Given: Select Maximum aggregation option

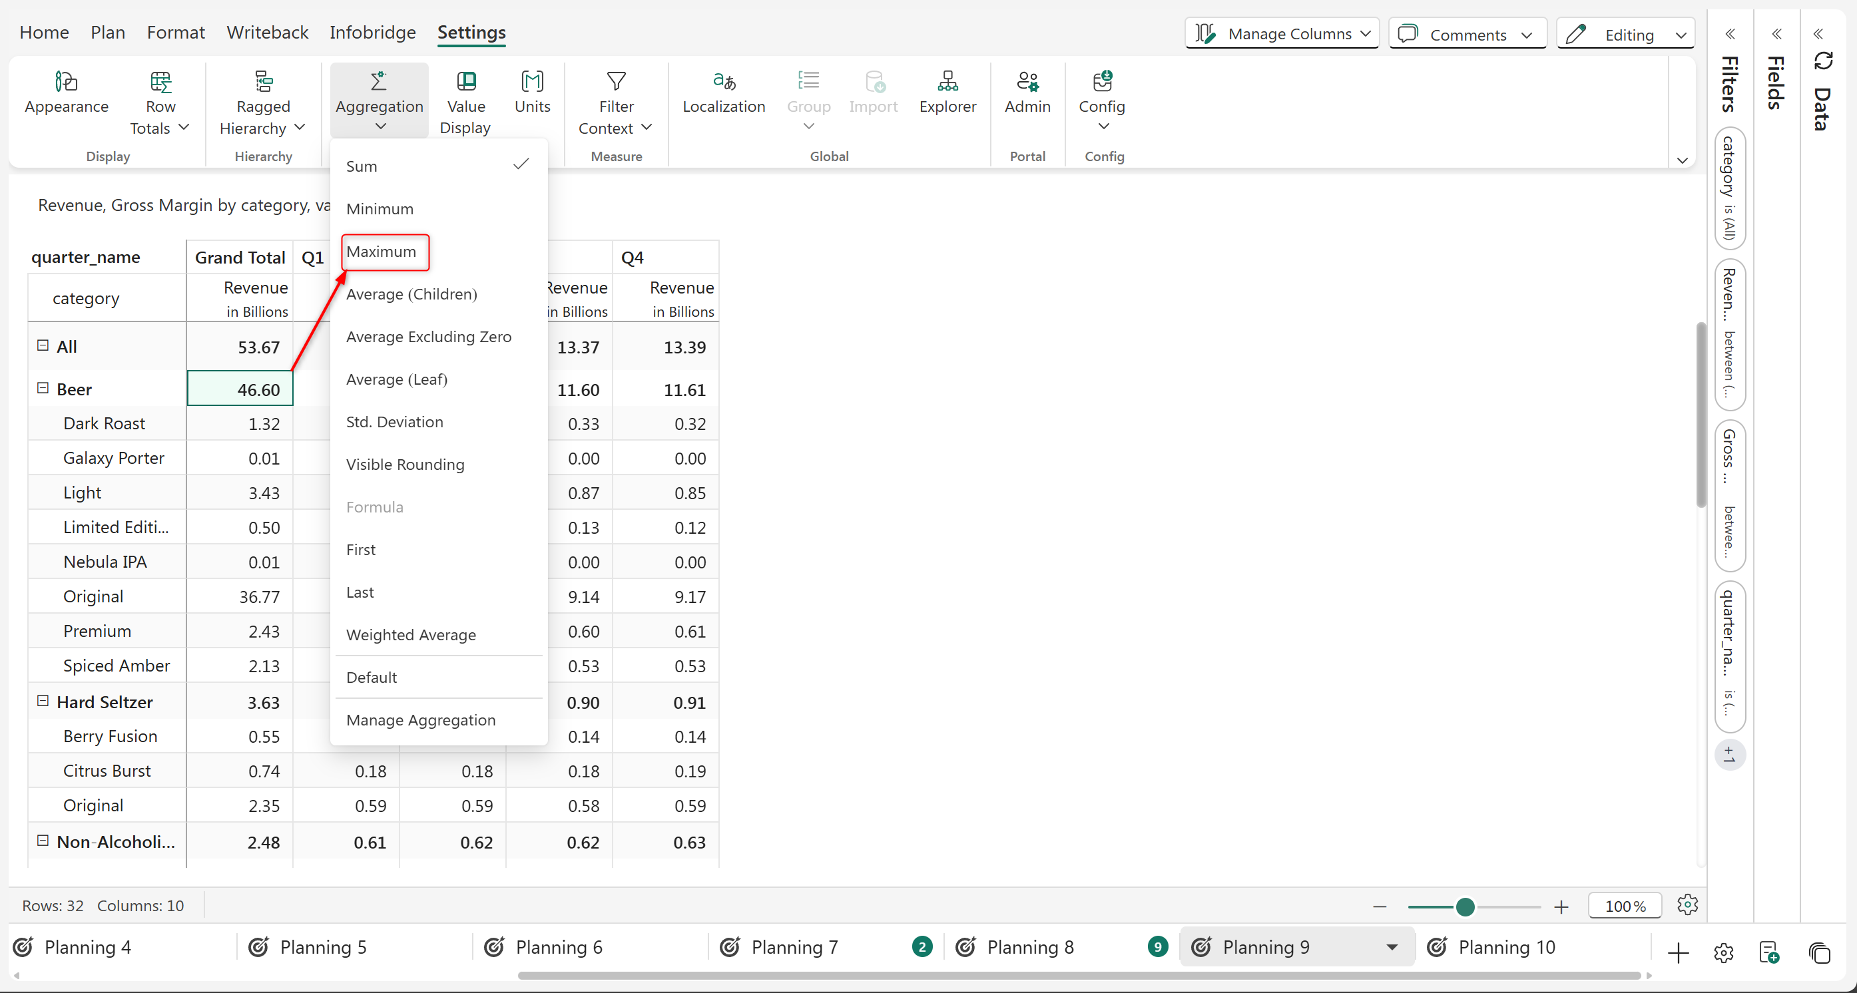Looking at the screenshot, I should pos(382,252).
